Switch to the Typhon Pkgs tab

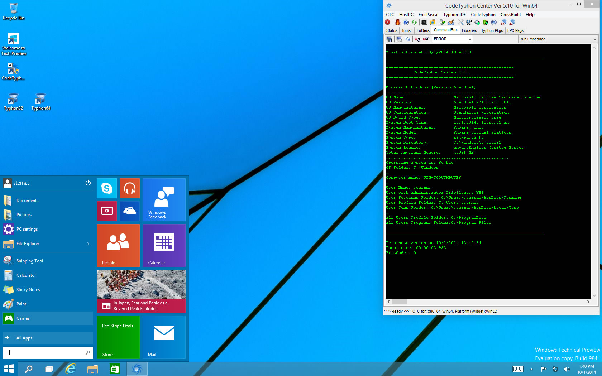coord(492,30)
